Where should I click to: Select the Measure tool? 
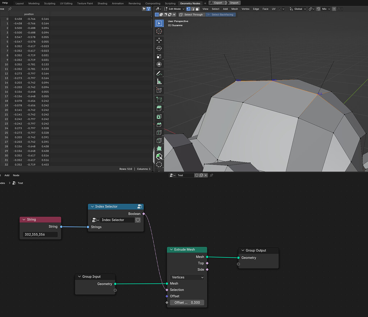pyautogui.click(x=159, y=82)
